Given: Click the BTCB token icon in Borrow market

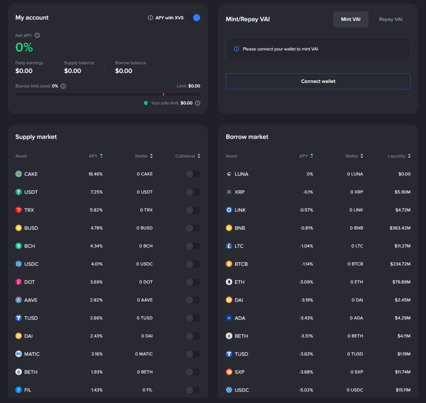Looking at the screenshot, I should coord(229,264).
